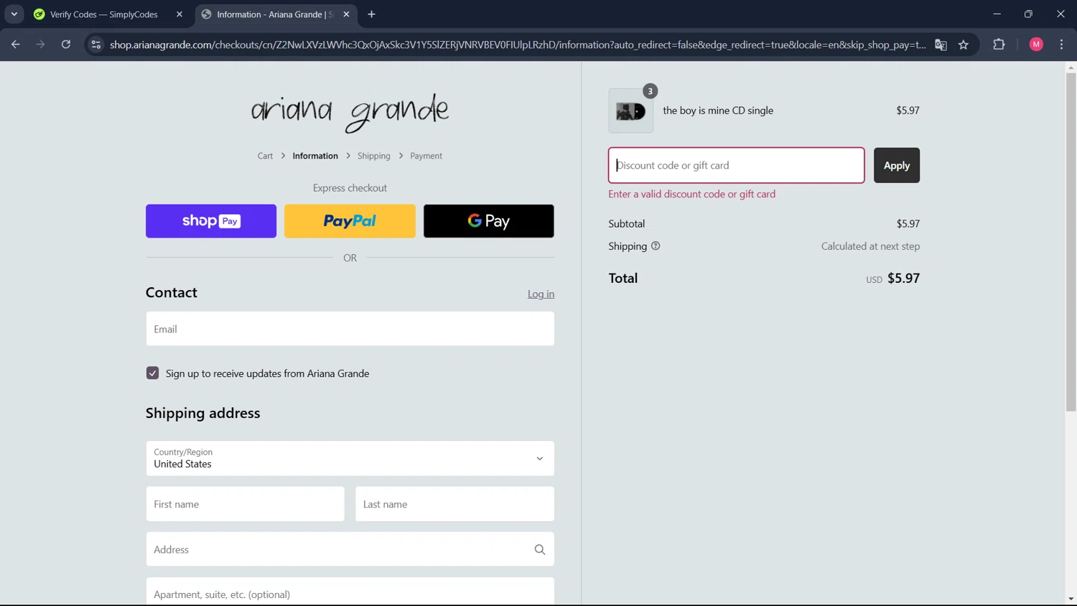
Task: Open the Chrome three-dot menu
Action: coord(1061,45)
